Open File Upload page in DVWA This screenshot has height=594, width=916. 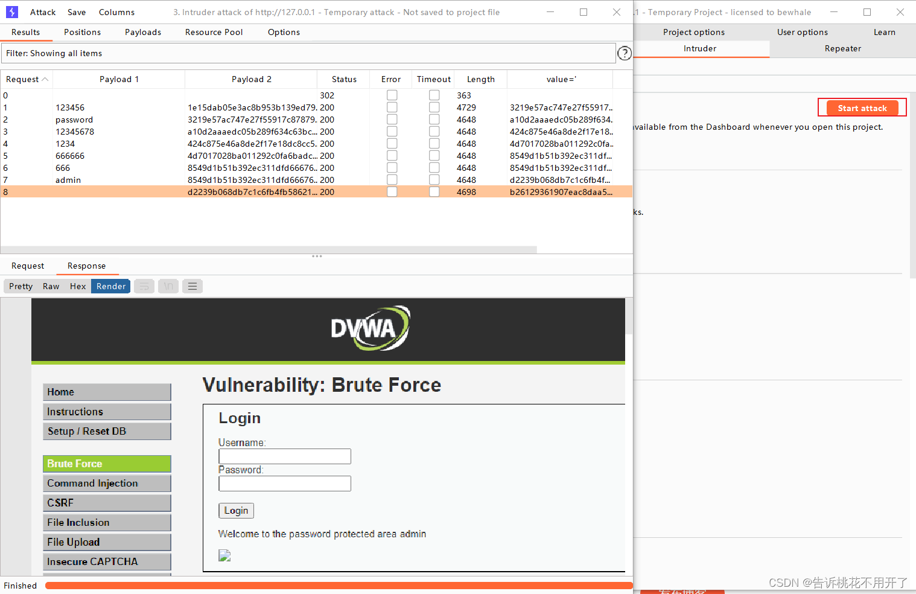click(x=107, y=542)
